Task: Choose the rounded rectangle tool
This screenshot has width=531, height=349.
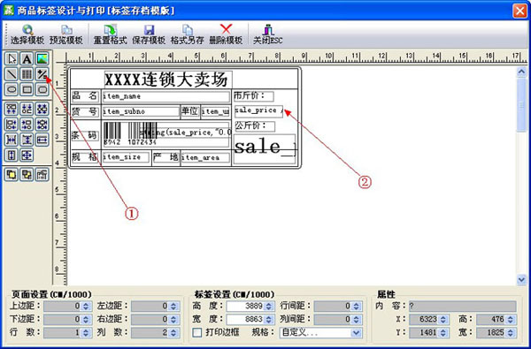Action: [x=42, y=89]
